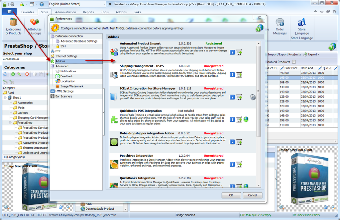The height and width of the screenshot is (220, 340).
Task: Show info for Automated Product Import addon
Action: (232, 52)
